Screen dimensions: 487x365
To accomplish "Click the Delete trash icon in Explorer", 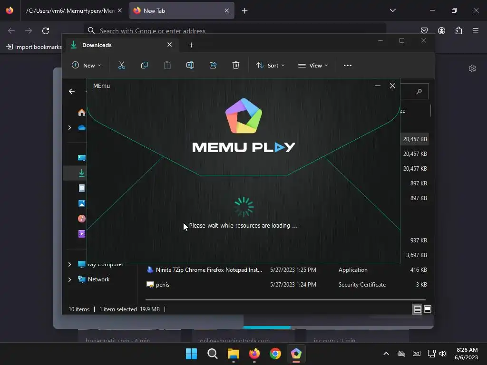I will coord(236,65).
